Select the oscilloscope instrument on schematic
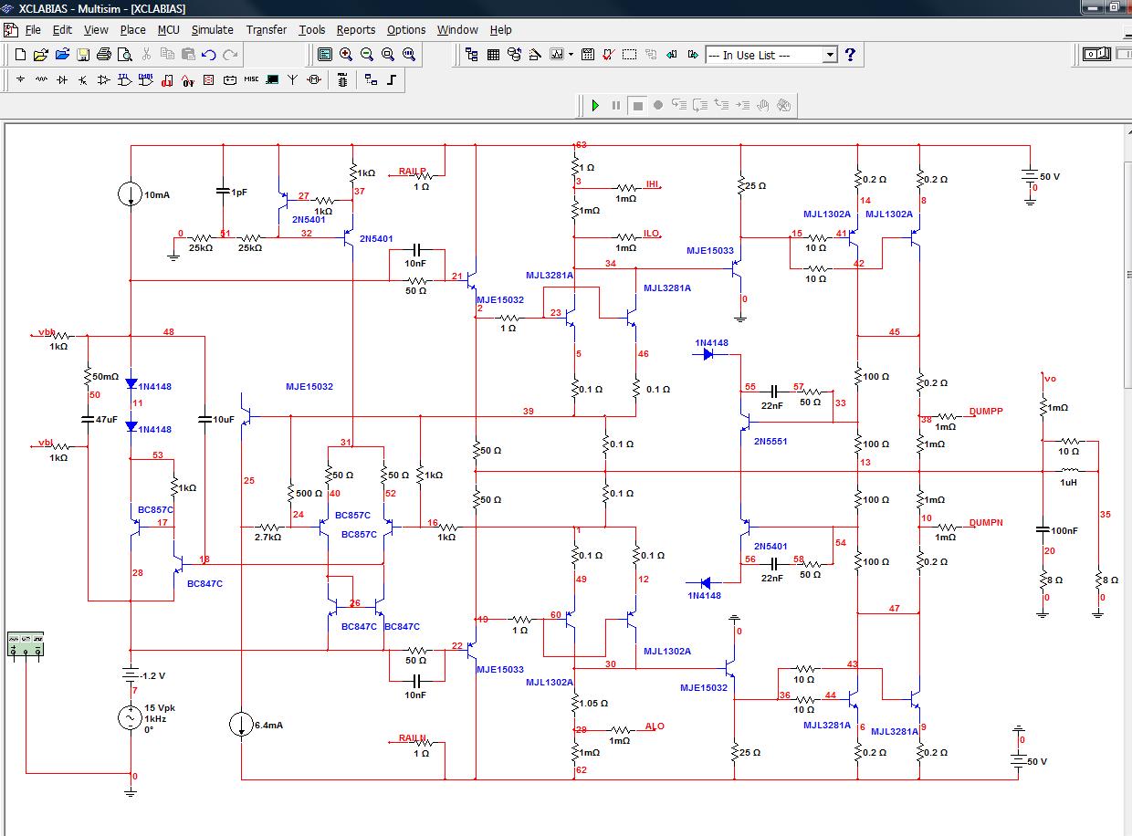The width and height of the screenshot is (1132, 836). coord(26,644)
